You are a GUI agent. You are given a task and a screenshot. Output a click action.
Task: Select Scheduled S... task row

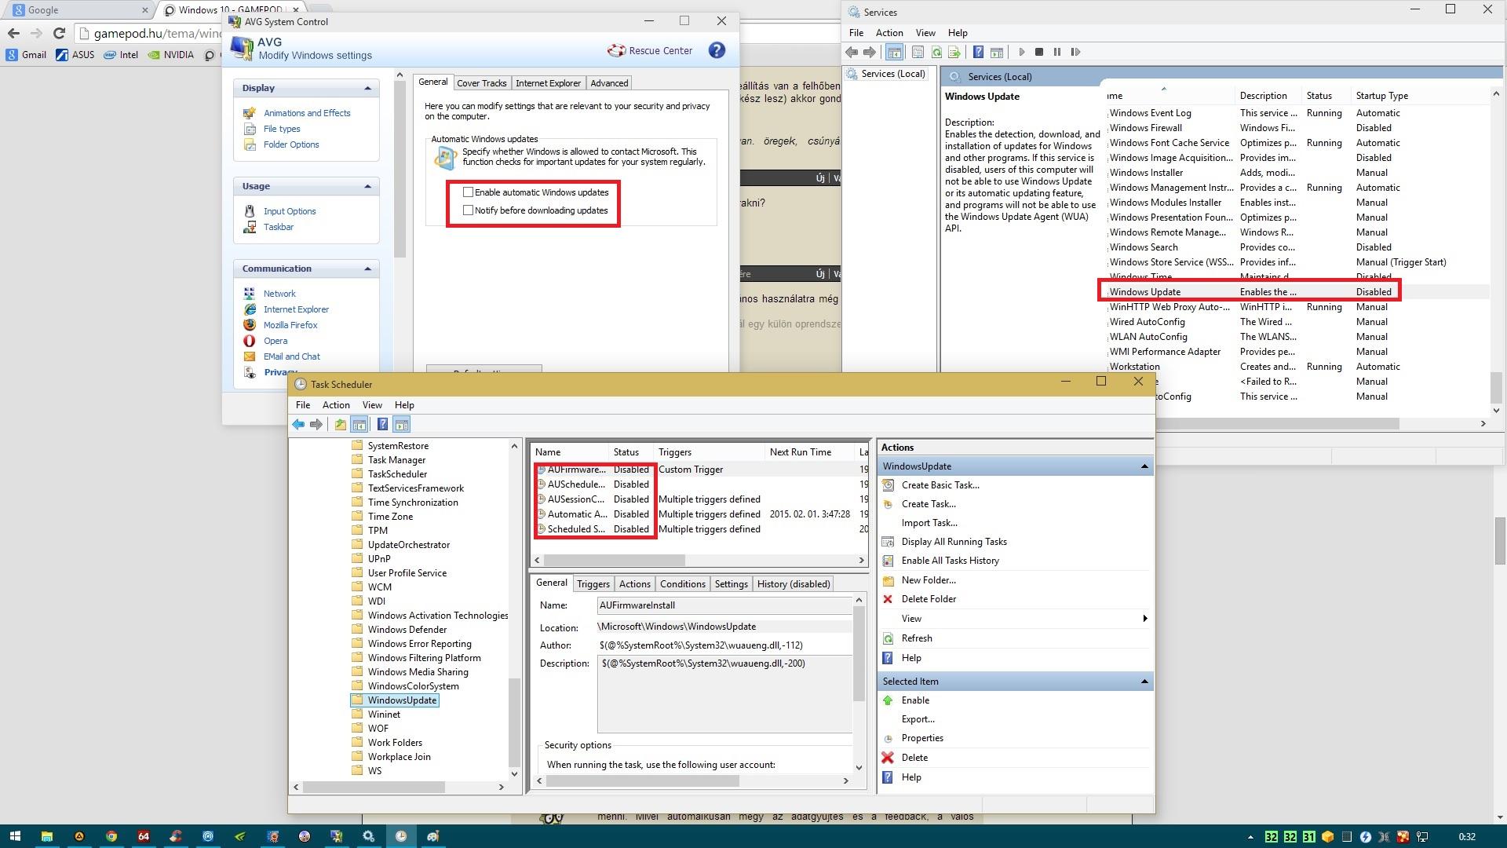pos(700,529)
